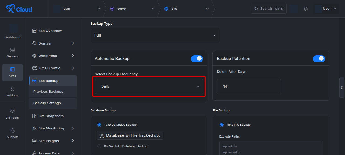Screen dimensions: 345x155
Task: Click the xCloud logo
Action: [x=19, y=9]
